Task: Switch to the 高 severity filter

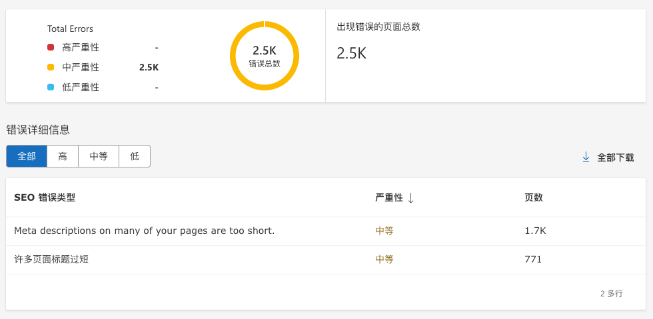Action: click(x=63, y=156)
